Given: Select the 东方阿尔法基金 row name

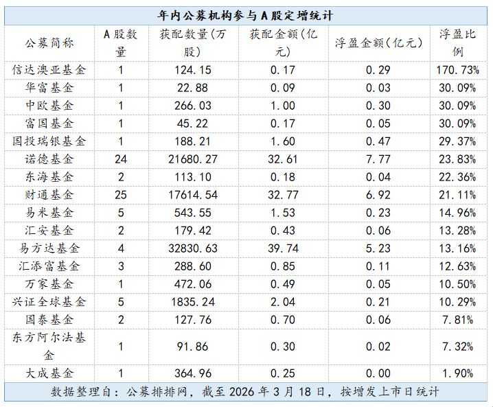Looking at the screenshot, I should [x=49, y=347].
